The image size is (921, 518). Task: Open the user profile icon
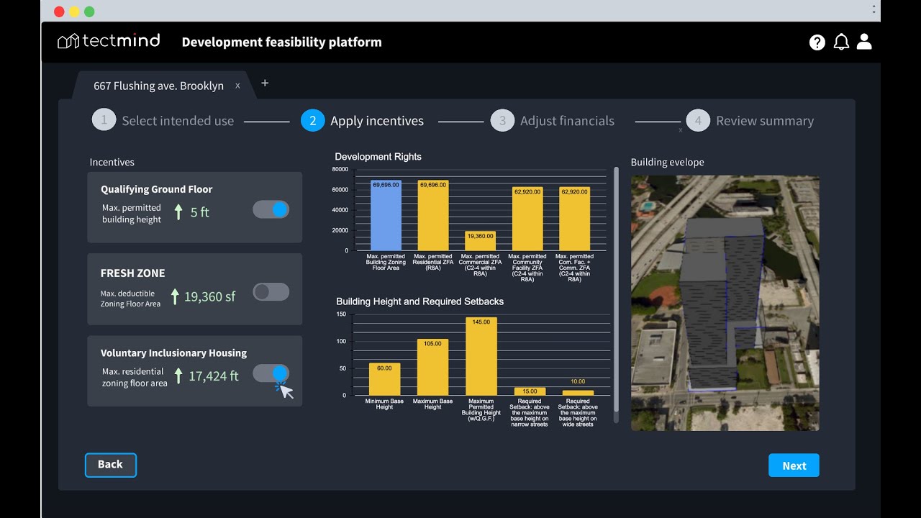point(864,42)
